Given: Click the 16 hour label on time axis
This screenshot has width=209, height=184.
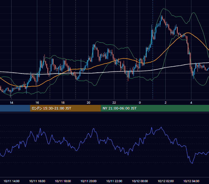Looking at the screenshot, I should tap(37, 103).
